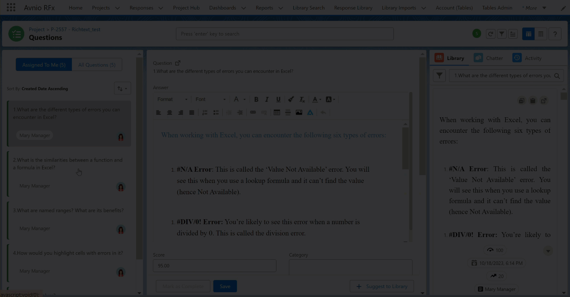Screen dimensions: 570x297
Task: Align text left in editor
Action: pos(158,113)
